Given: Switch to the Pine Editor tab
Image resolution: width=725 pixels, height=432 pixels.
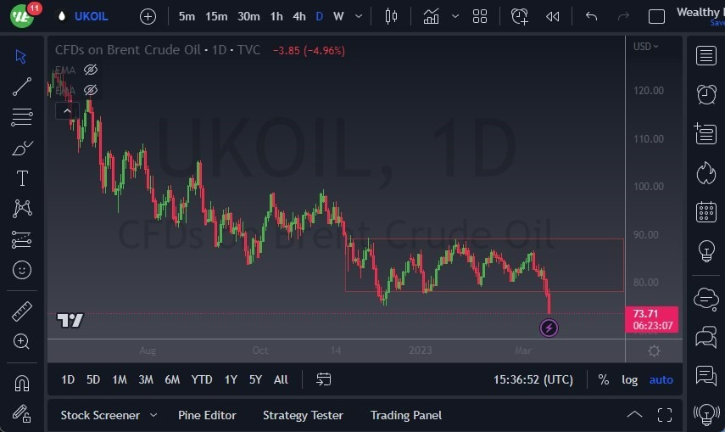Looking at the screenshot, I should 207,415.
